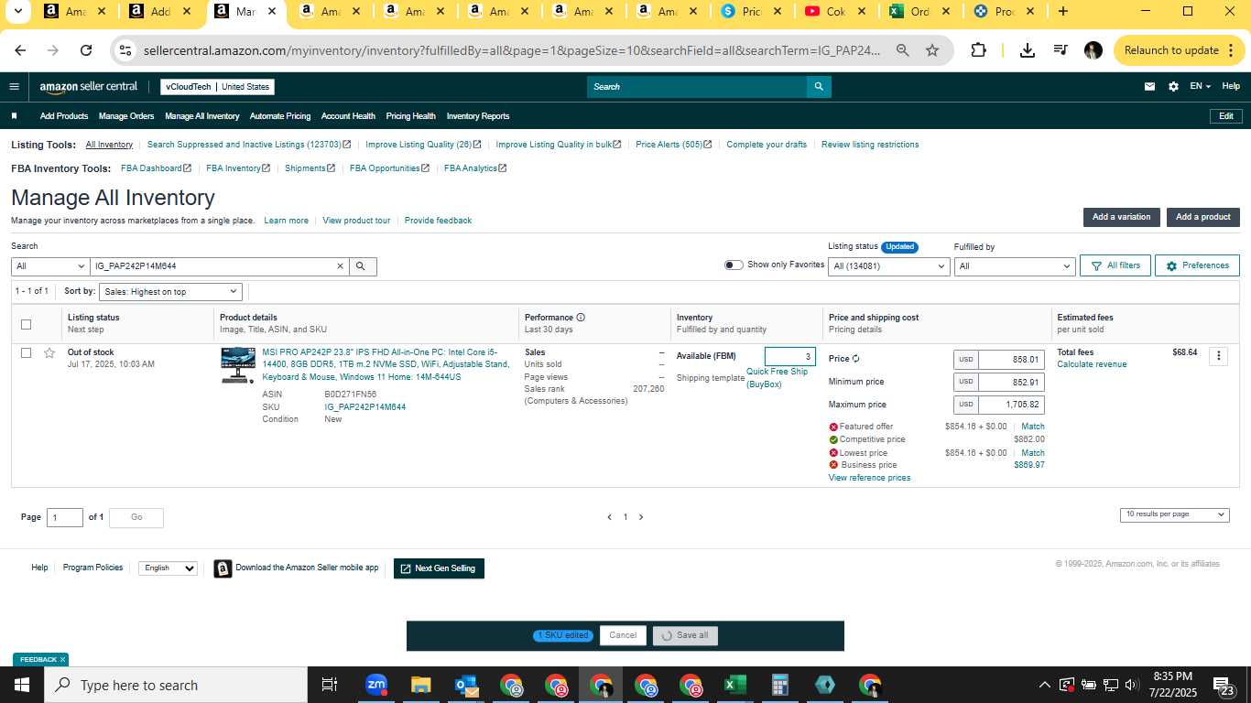Click the page number input field

(65, 518)
